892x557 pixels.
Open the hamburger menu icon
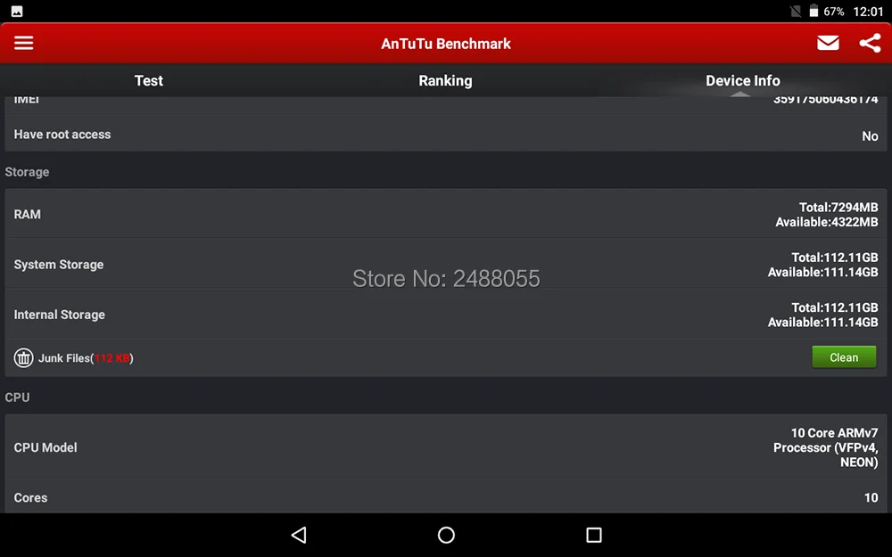[23, 43]
